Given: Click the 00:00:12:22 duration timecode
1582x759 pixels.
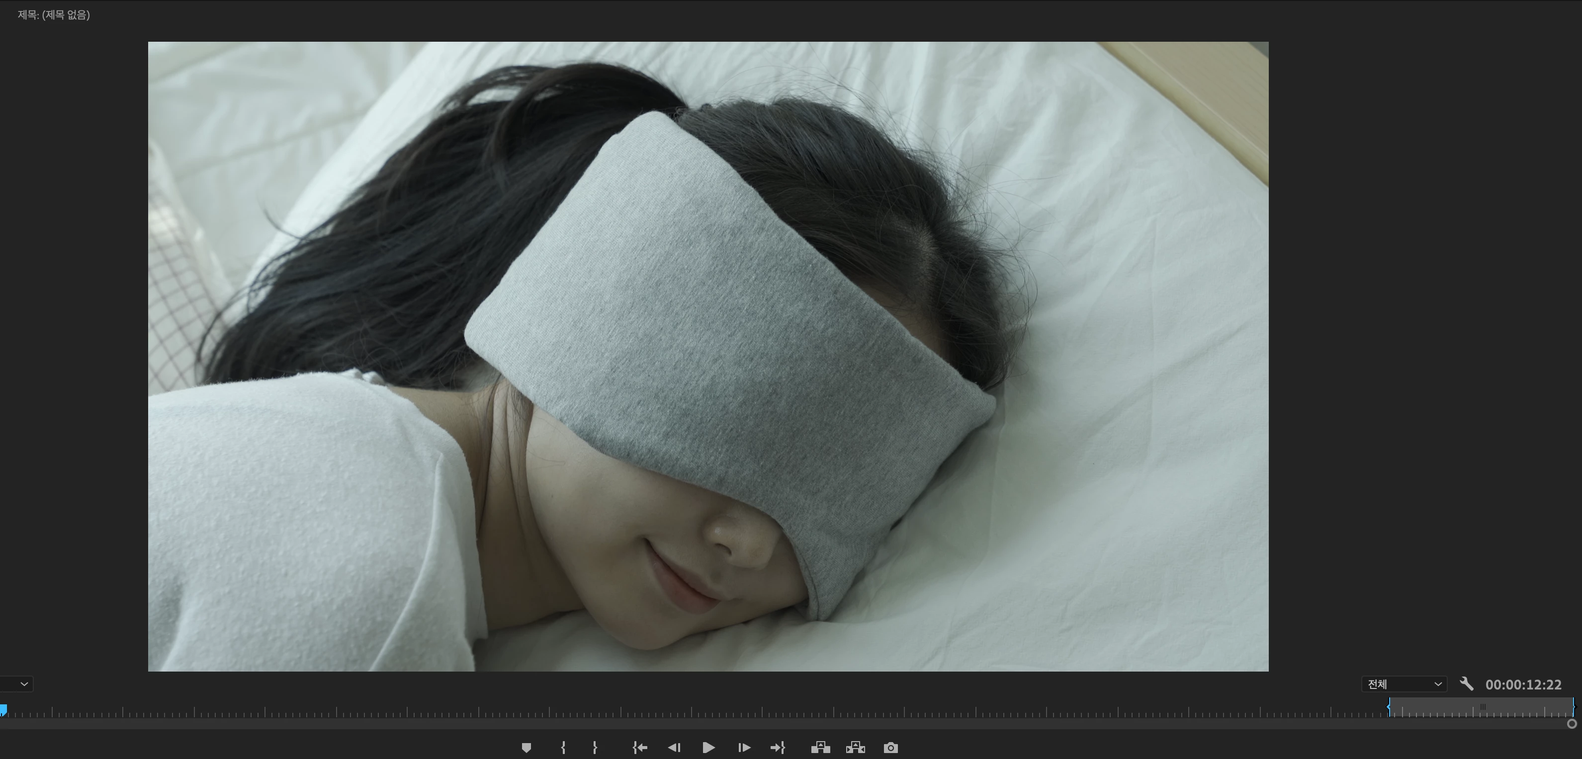Looking at the screenshot, I should pos(1523,685).
